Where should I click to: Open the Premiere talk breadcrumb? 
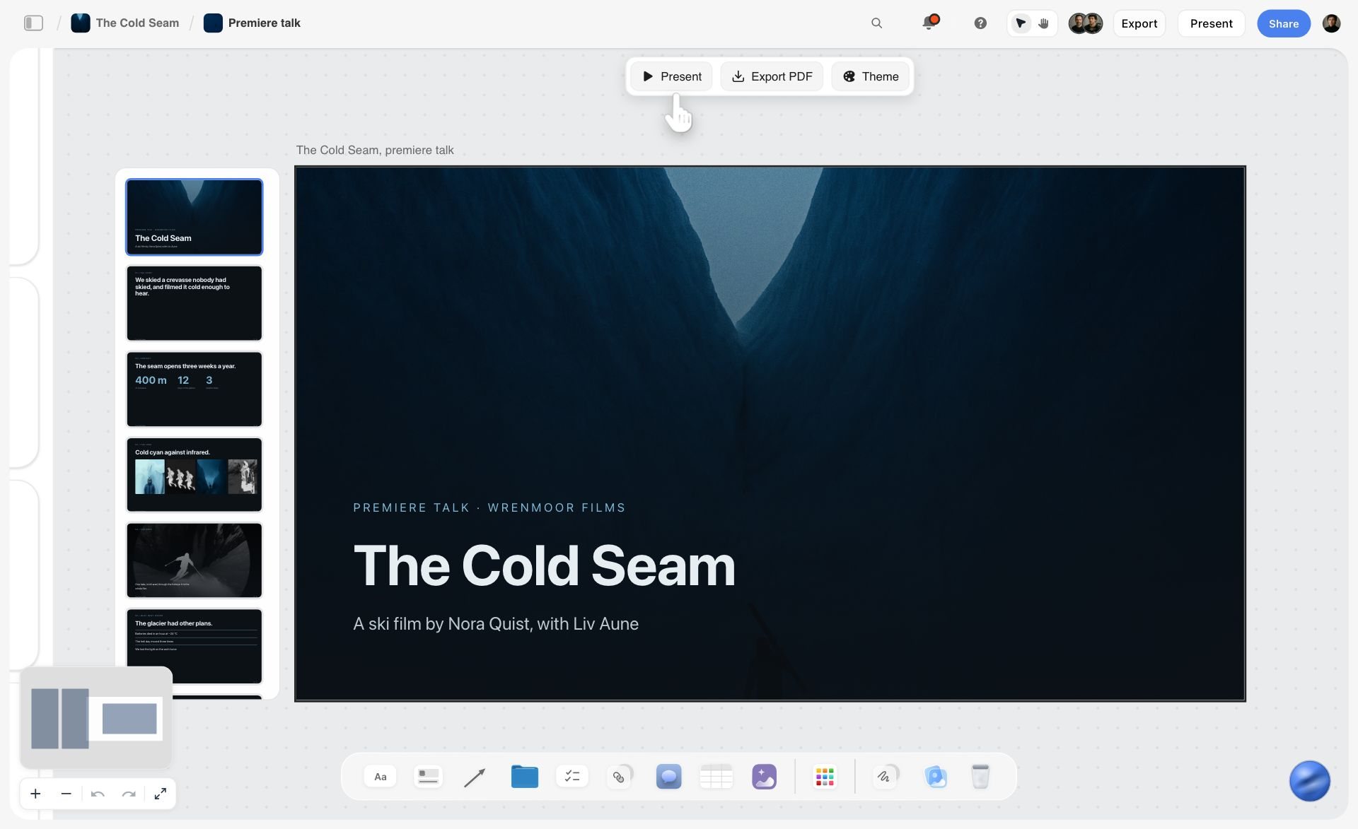click(252, 23)
